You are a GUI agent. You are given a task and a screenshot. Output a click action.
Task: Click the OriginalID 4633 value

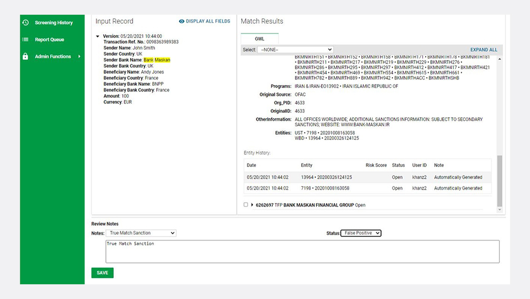(x=299, y=111)
